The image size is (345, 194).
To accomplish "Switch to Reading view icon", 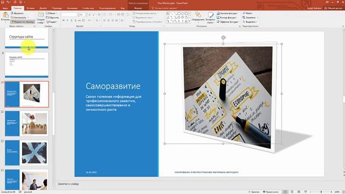I will (x=299, y=192).
